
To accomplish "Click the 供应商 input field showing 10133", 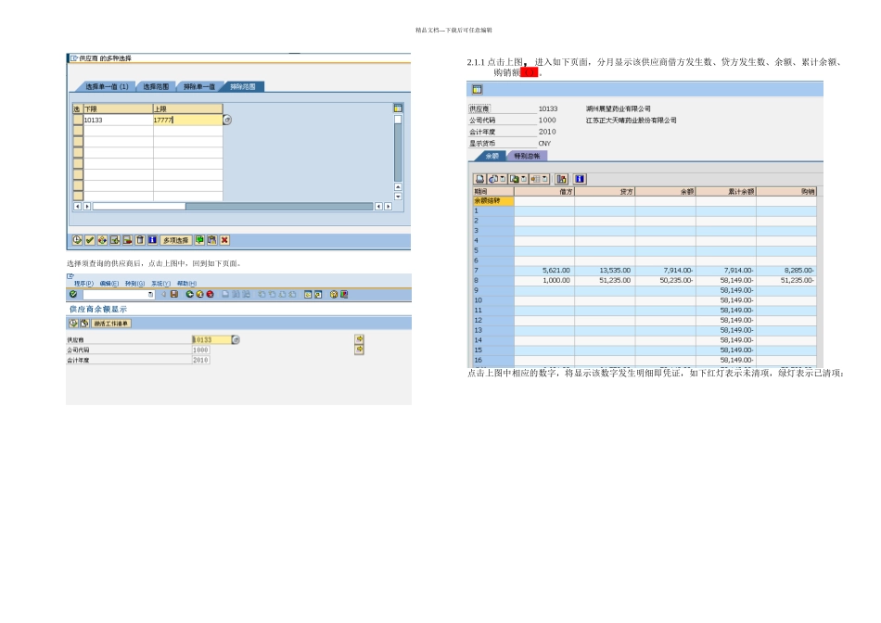I will pyautogui.click(x=211, y=339).
